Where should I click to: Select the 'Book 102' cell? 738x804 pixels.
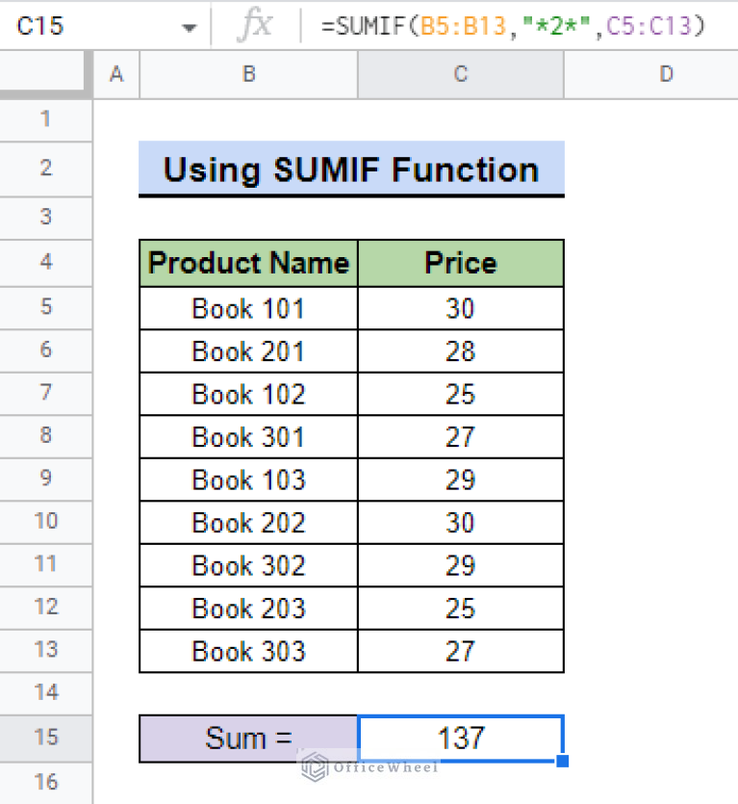point(248,395)
